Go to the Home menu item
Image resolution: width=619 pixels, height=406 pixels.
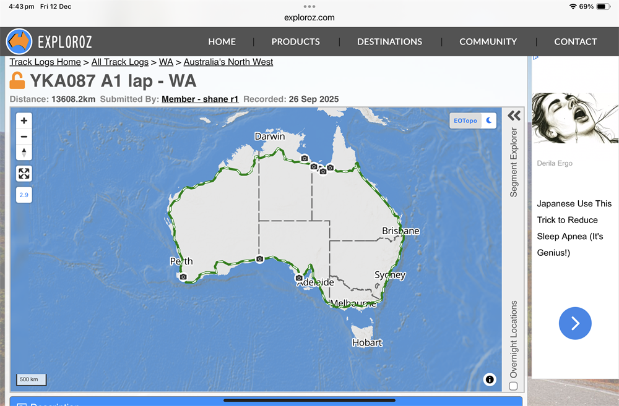(x=222, y=42)
